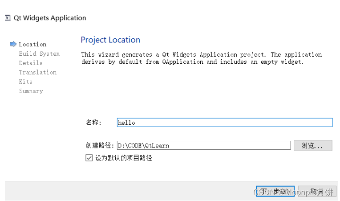Click the 创建路径: label
Viewport: 340px width, 201px height.
coord(100,145)
